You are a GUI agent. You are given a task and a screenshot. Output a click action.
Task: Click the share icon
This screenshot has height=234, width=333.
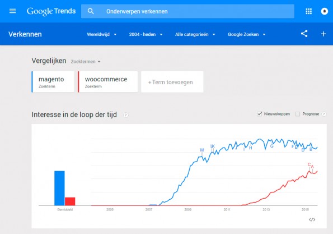[x=304, y=34]
